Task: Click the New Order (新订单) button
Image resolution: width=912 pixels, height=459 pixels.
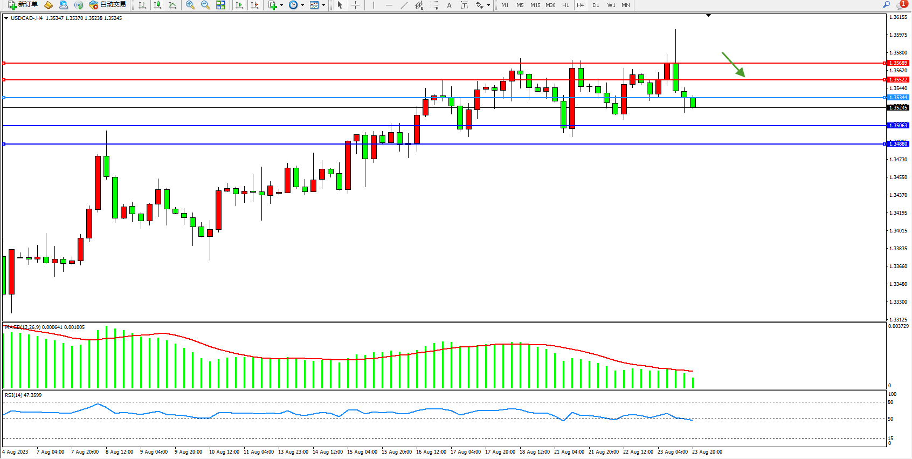Action: coord(23,5)
